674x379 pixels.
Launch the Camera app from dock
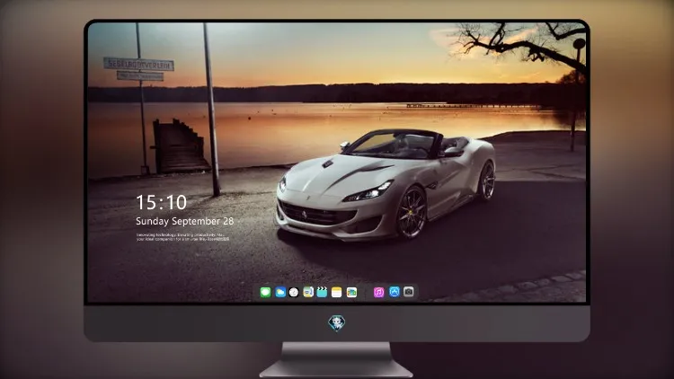click(409, 292)
